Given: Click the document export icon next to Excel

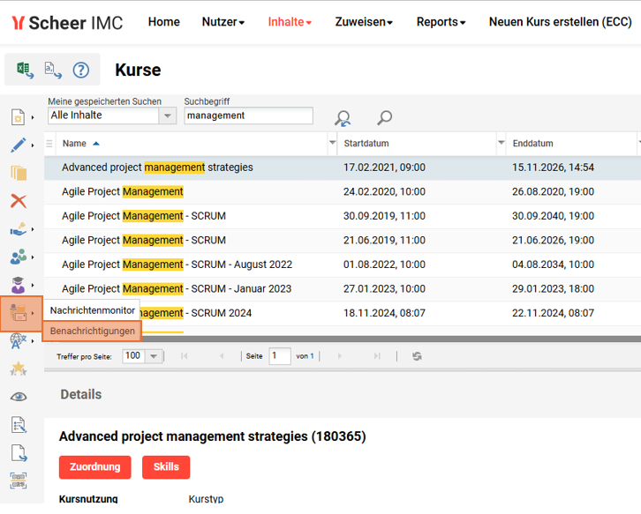Looking at the screenshot, I should coord(53,70).
